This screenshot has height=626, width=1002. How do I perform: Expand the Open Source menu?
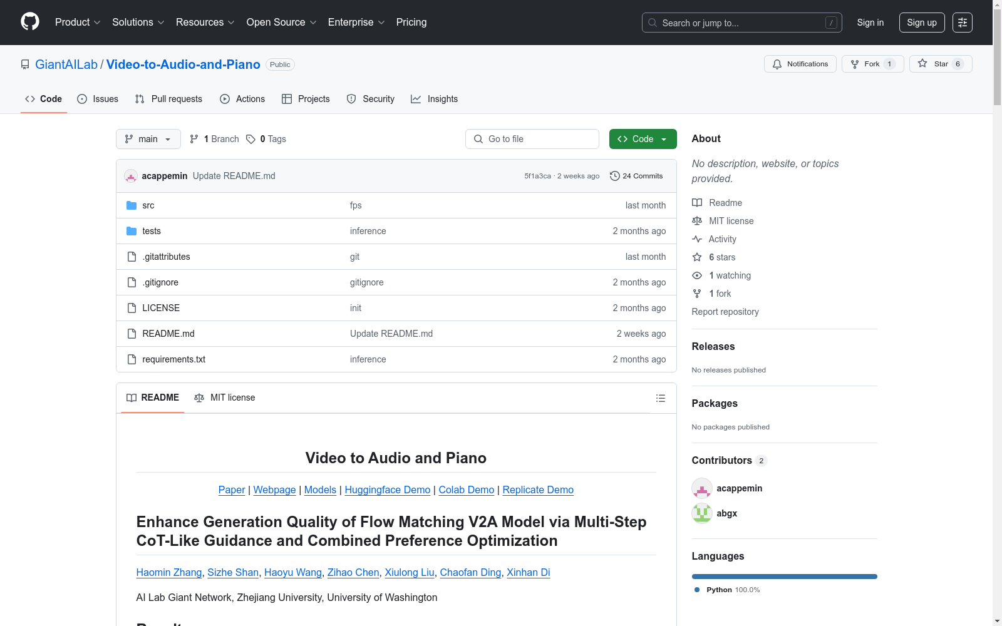pyautogui.click(x=282, y=23)
